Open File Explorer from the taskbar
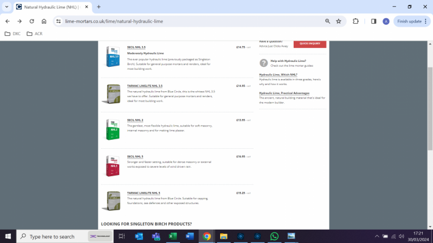 [x=224, y=236]
